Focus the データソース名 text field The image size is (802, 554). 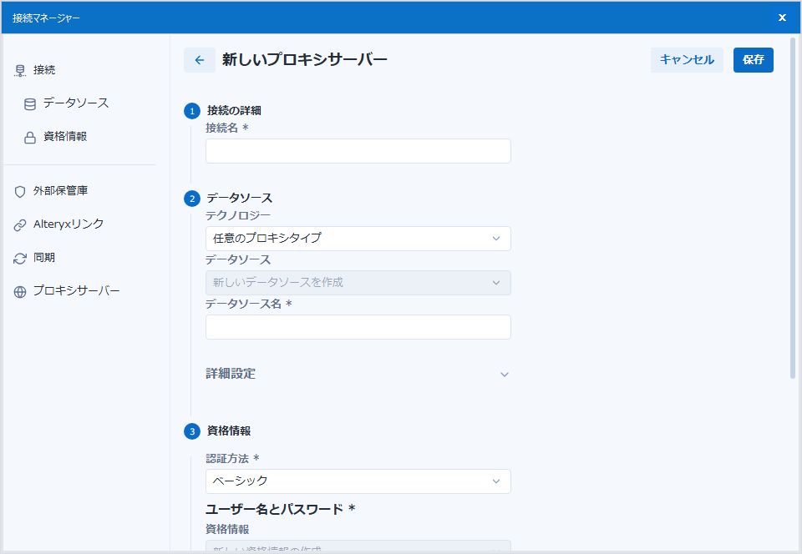click(x=358, y=327)
